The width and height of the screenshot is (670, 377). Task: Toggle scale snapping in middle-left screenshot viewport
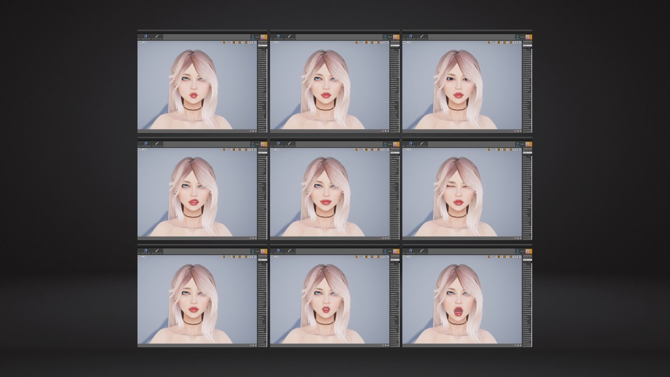click(246, 149)
